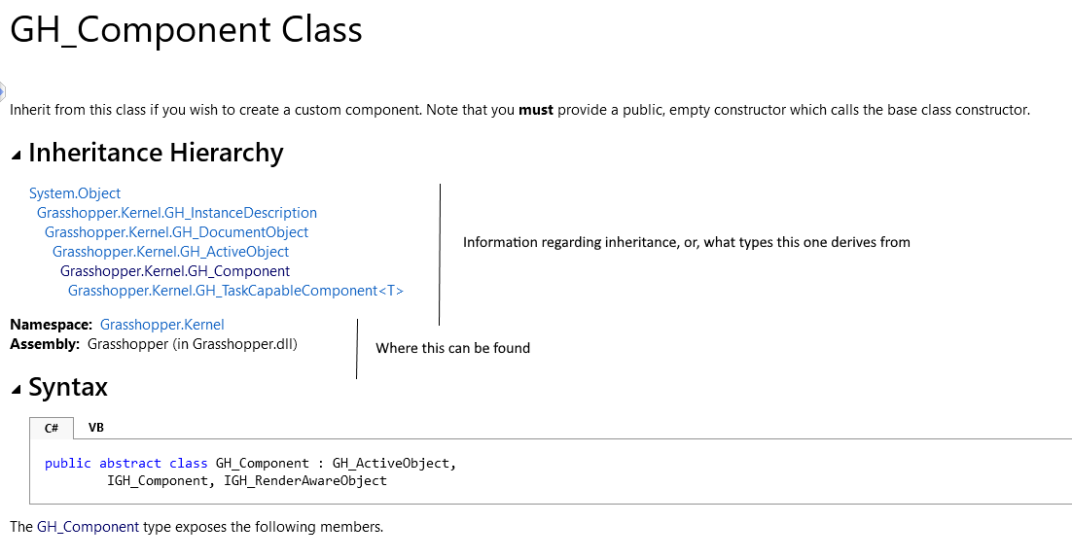Switch to the C# code tab

52,428
